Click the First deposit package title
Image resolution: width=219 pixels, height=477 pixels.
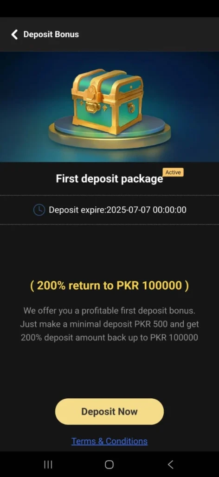point(109,179)
